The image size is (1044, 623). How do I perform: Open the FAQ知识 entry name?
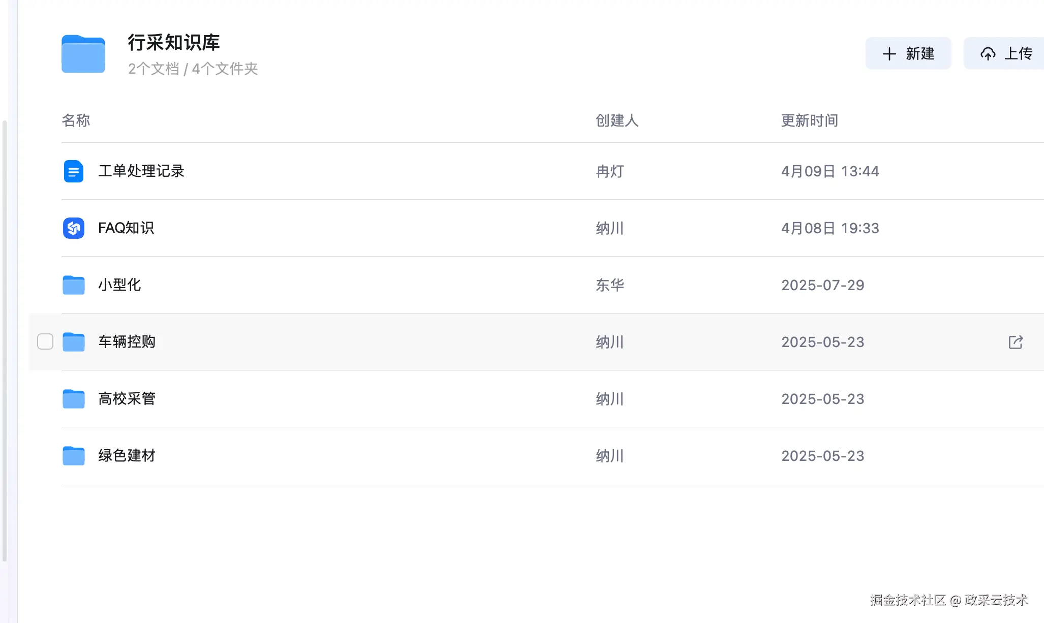pyautogui.click(x=126, y=228)
